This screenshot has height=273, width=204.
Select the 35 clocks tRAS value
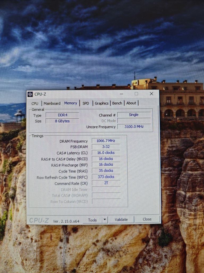coord(106,171)
